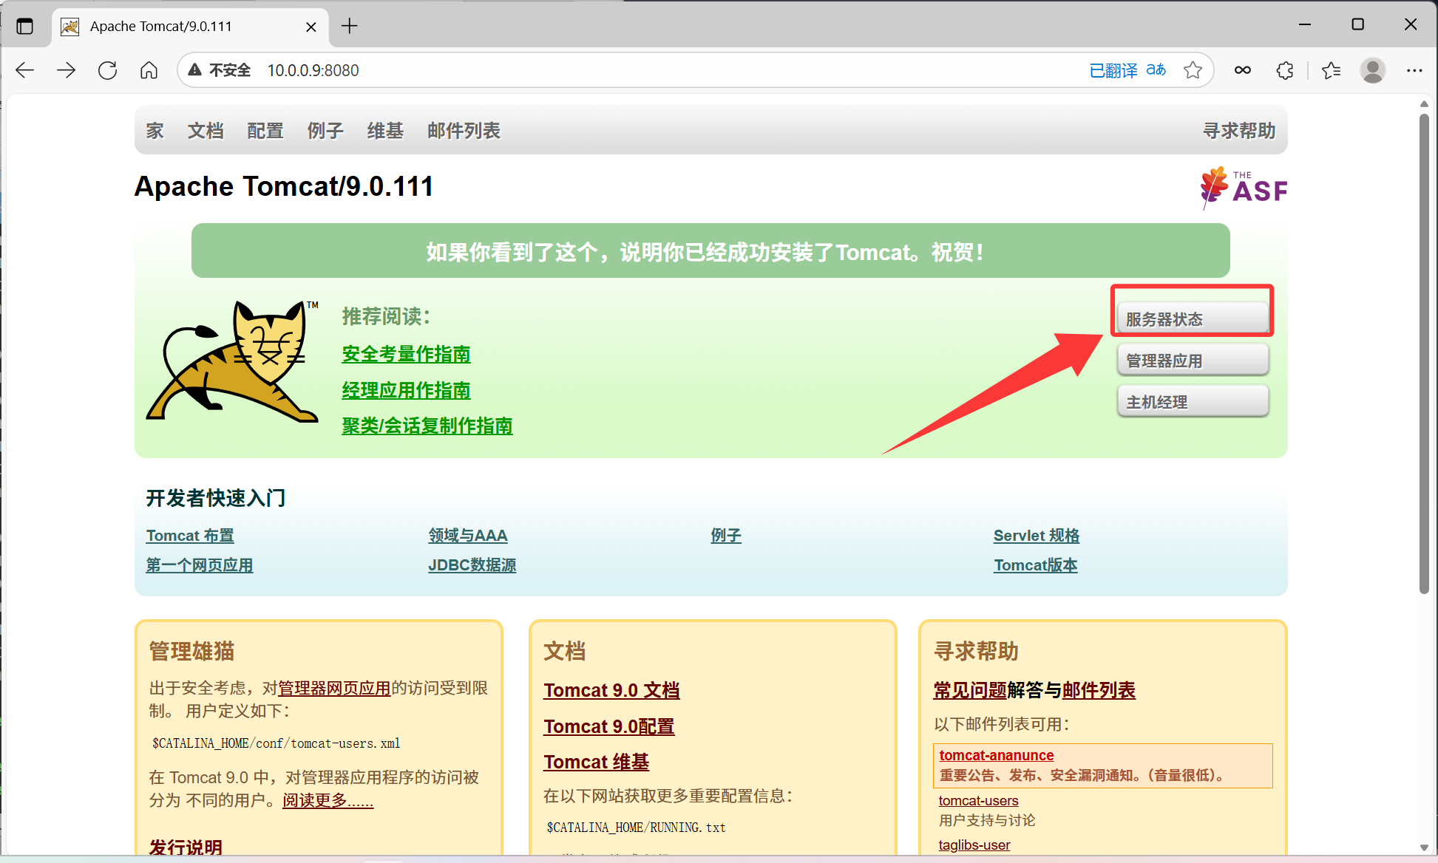Open the 管理器网页应用 link
This screenshot has width=1438, height=863.
click(x=334, y=689)
